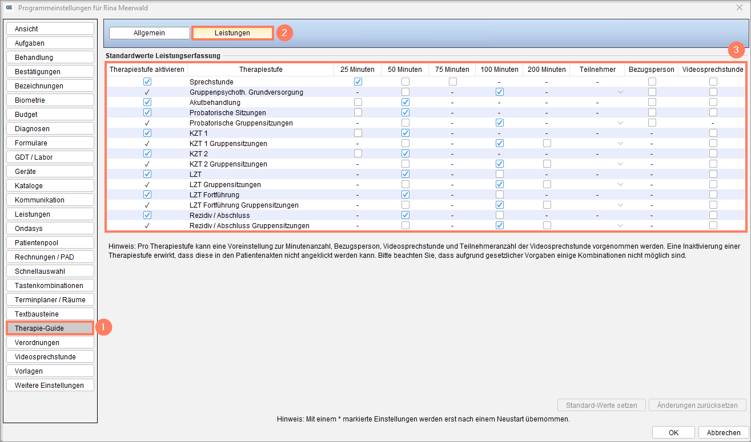Screen dimensions: 751x442
Task: Click the Videosprechstunde column header
Action: coord(713,70)
